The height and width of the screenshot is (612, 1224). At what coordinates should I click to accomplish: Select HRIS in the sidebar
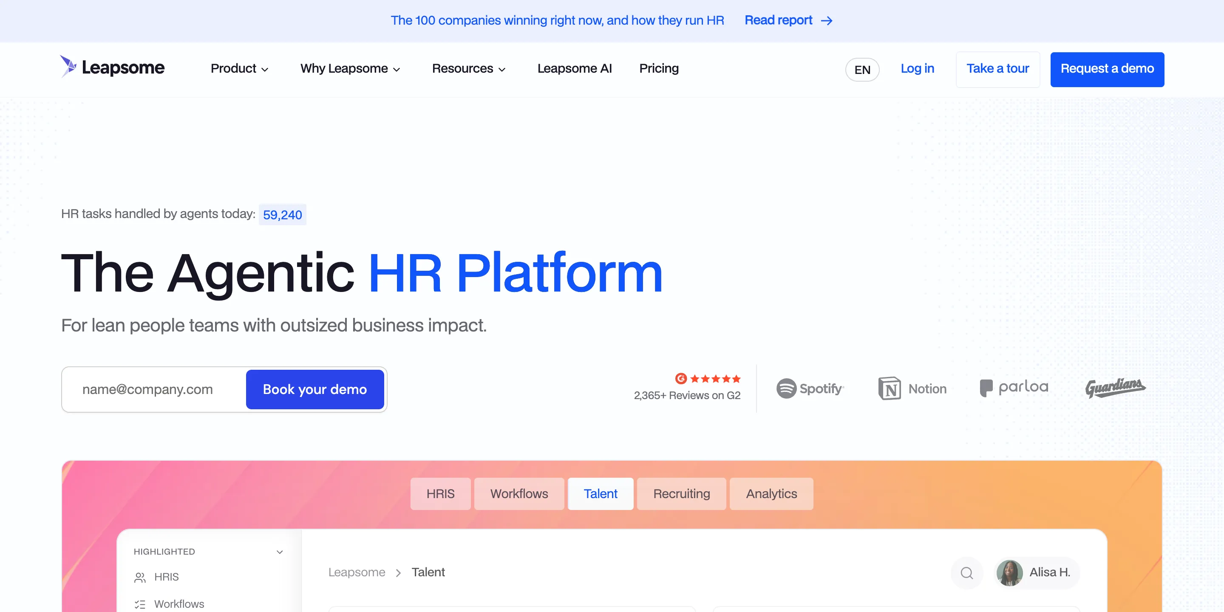[x=166, y=577]
